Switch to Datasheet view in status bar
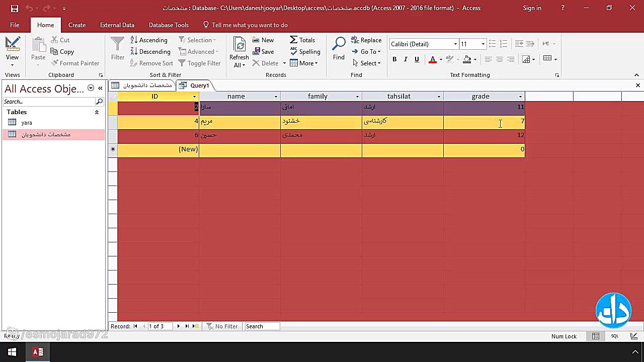 click(596, 336)
